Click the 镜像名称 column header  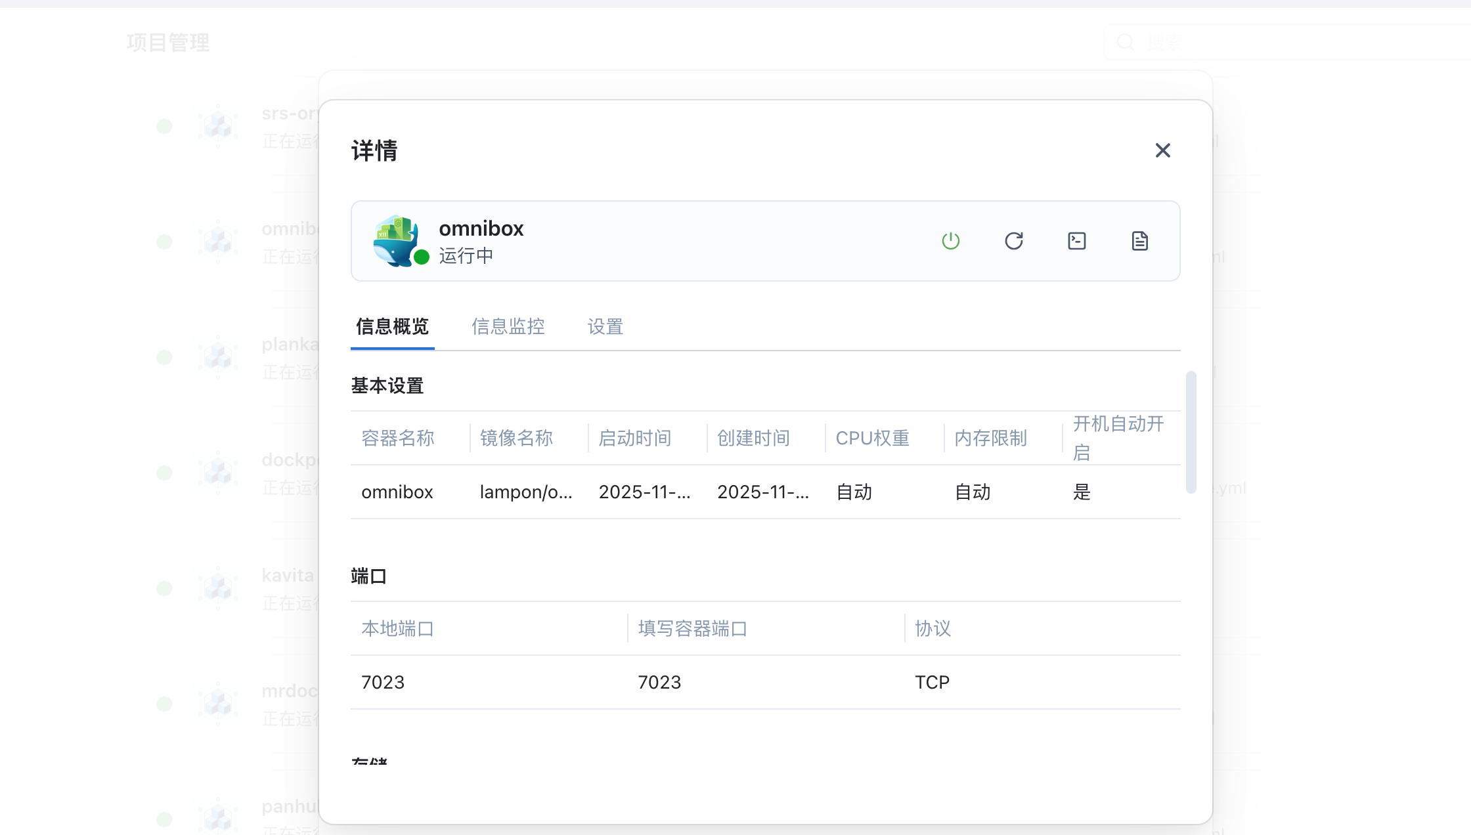516,438
